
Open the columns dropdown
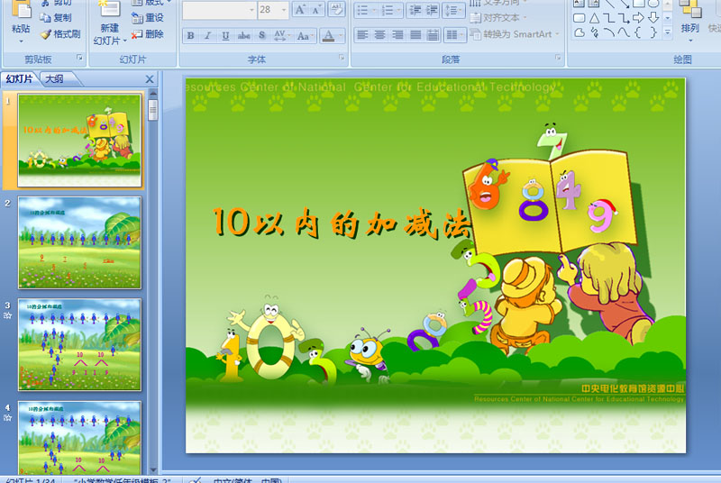click(x=455, y=35)
